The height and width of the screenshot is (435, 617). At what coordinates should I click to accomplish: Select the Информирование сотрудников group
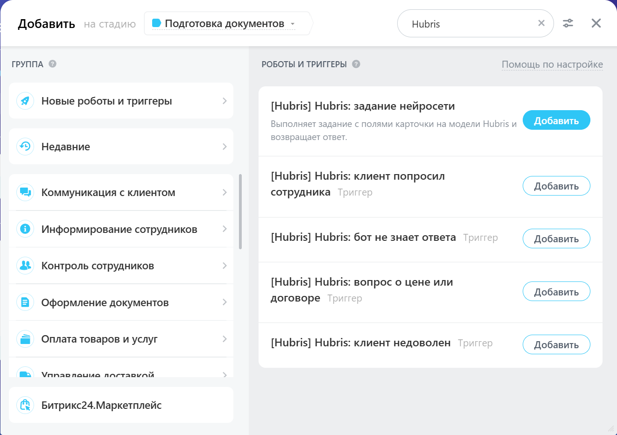(121, 229)
